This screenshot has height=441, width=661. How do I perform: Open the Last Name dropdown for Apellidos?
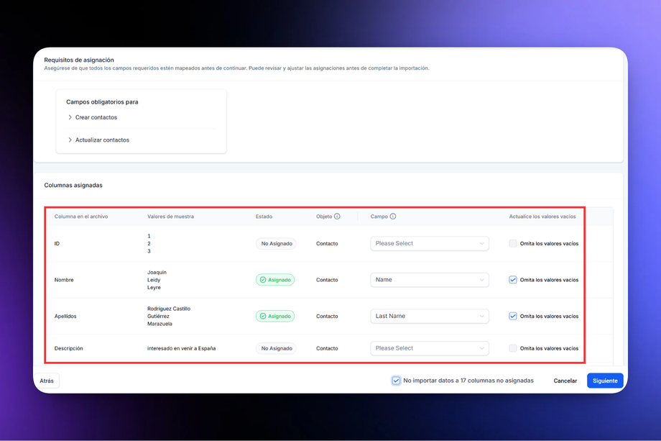pos(430,316)
